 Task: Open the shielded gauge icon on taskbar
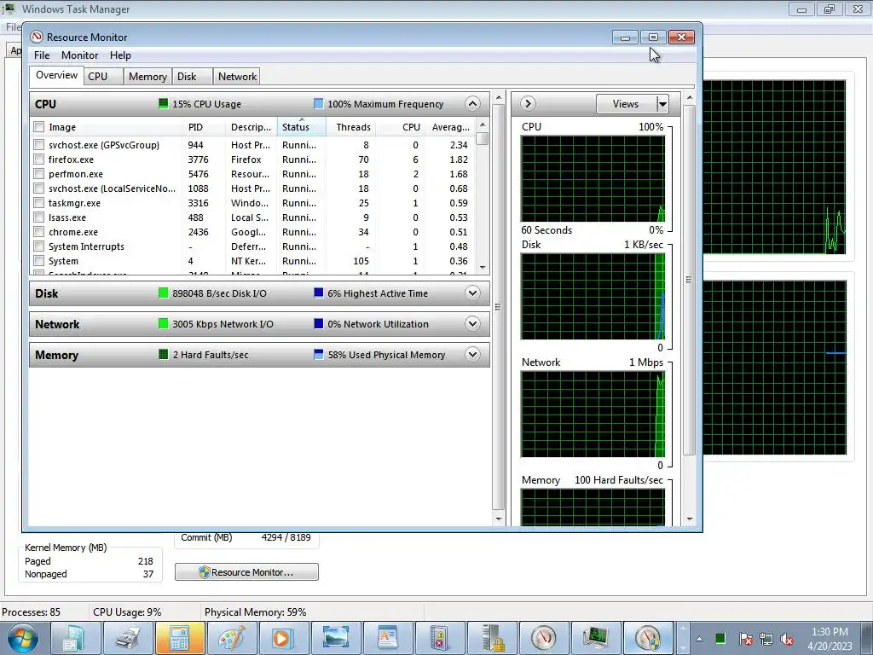pyautogui.click(x=648, y=638)
